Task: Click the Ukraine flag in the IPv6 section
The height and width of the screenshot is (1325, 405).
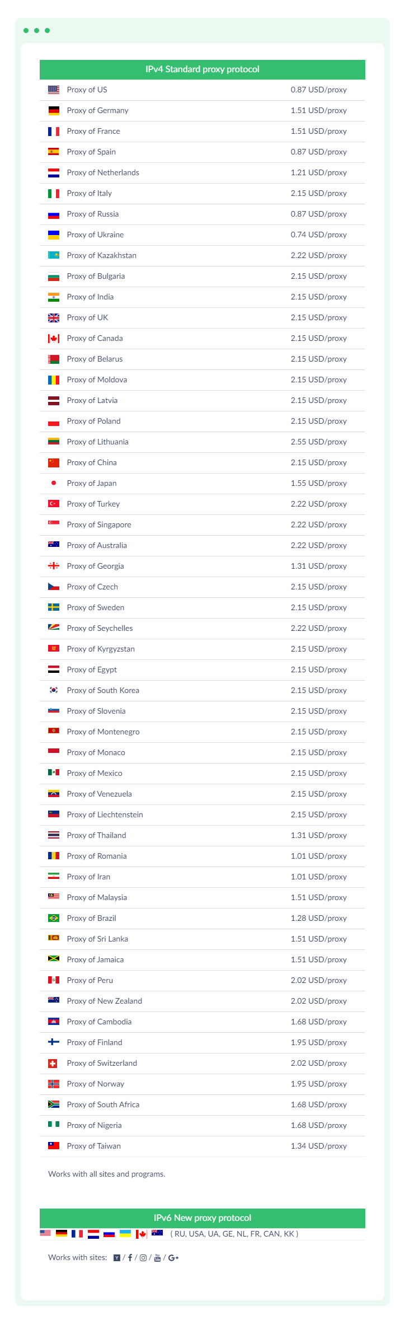Action: pos(125,1233)
